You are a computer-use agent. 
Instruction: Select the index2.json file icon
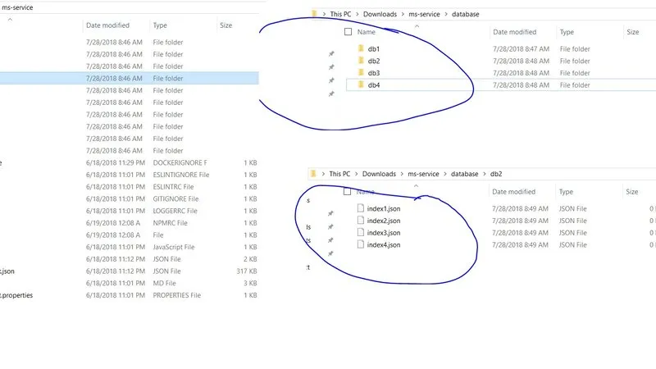[360, 221]
